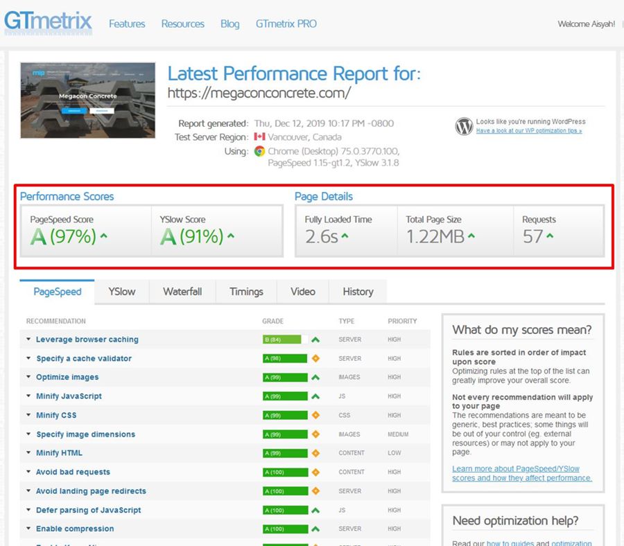The image size is (624, 546).
Task: Click the Canadian flag beside Vancouver
Action: click(x=261, y=136)
